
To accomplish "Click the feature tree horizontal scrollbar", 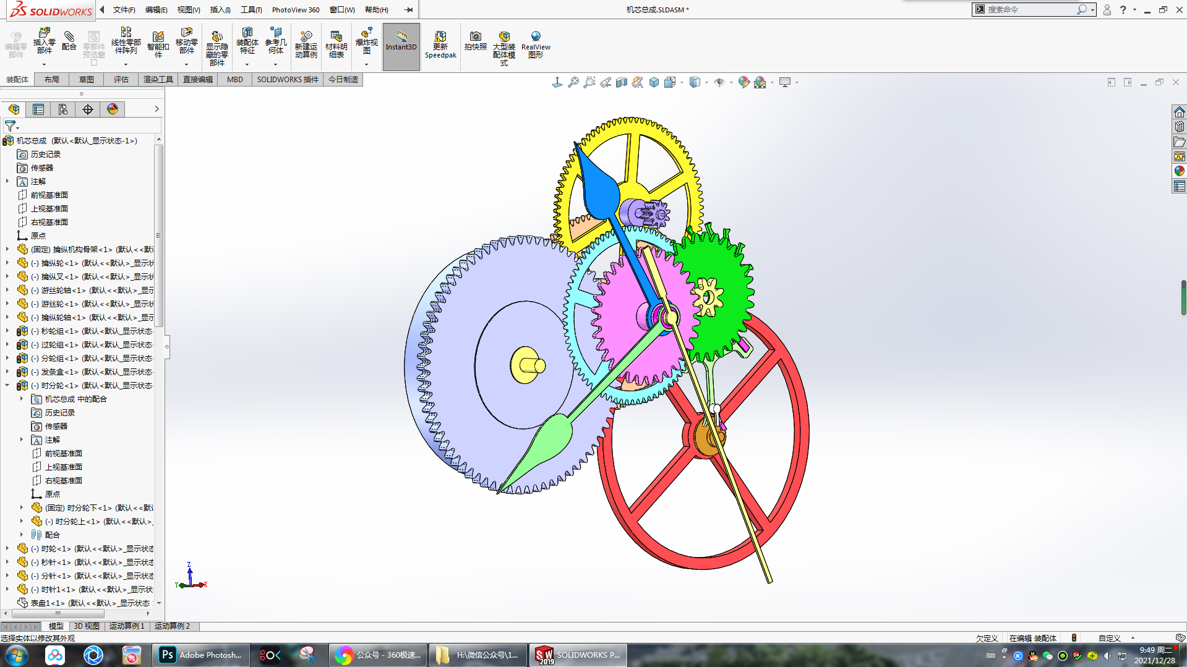I will [x=58, y=614].
